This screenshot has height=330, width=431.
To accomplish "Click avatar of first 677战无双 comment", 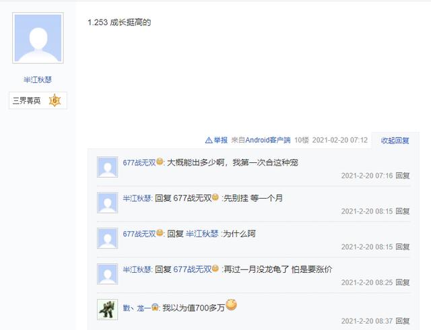I will click(x=108, y=167).
